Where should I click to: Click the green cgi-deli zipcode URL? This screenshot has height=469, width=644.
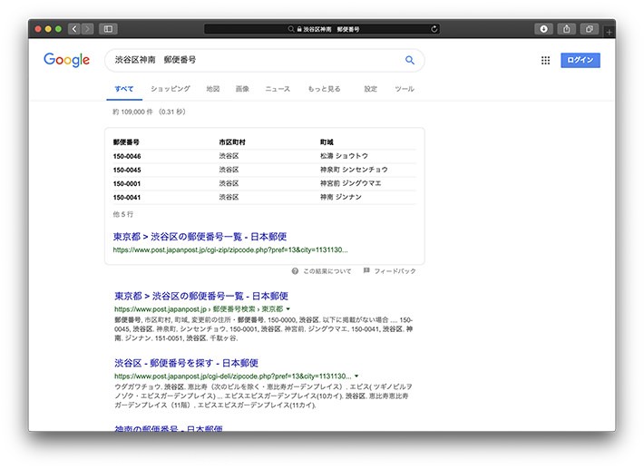(x=233, y=376)
